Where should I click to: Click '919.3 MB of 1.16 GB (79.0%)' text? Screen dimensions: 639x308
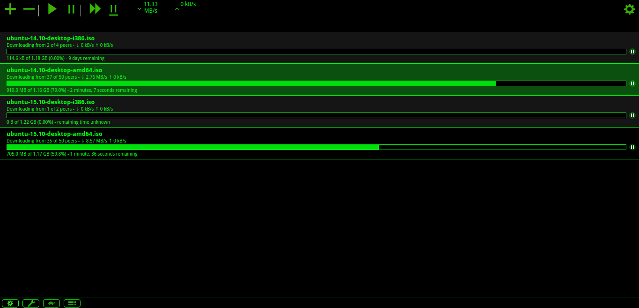[x=37, y=90]
